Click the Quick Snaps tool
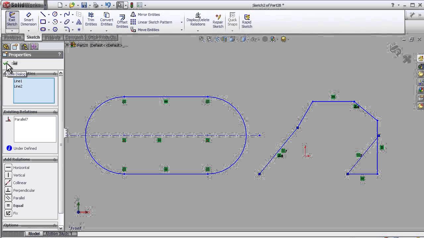Image resolution: width=424 pixels, height=238 pixels. (233, 19)
